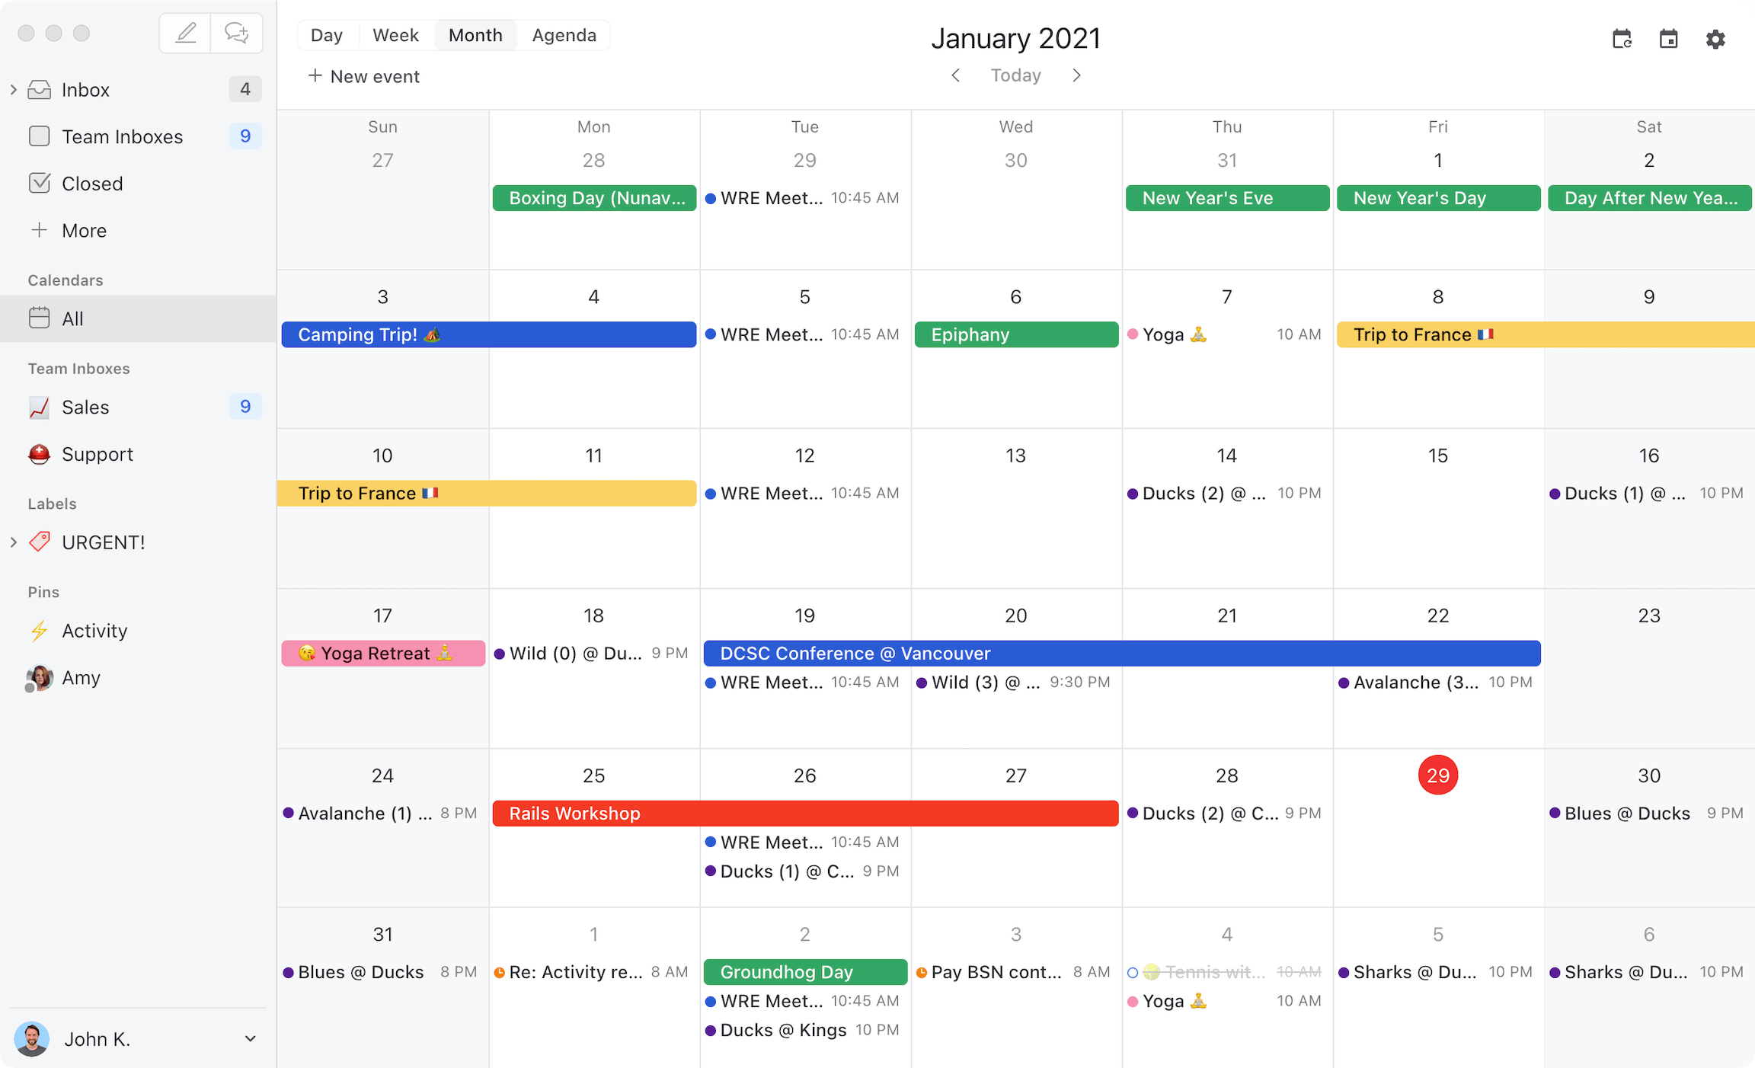The width and height of the screenshot is (1755, 1068).
Task: Click the Sales team inbox icon
Action: click(x=37, y=408)
